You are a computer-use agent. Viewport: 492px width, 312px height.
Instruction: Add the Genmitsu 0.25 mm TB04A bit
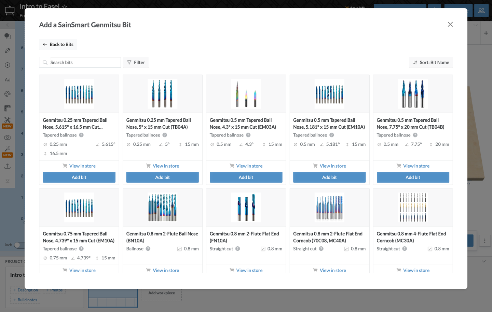[x=163, y=177]
